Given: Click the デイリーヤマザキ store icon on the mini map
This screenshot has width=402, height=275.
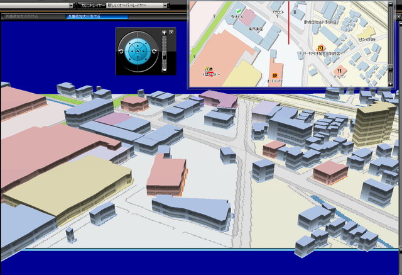Looking at the screenshot, I should pos(320,48).
